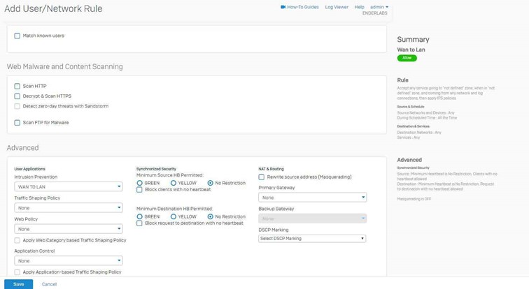
Task: Open the Web Policy dropdown
Action: pos(69,229)
